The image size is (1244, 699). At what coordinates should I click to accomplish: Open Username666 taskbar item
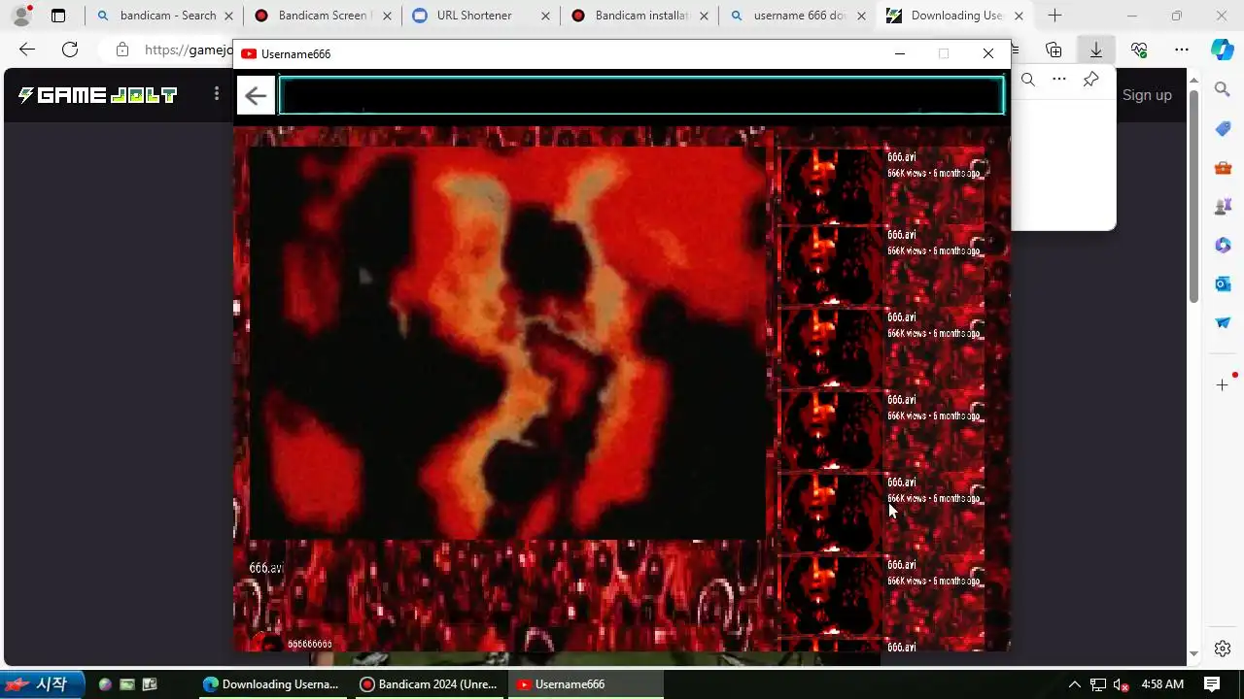tap(585, 684)
